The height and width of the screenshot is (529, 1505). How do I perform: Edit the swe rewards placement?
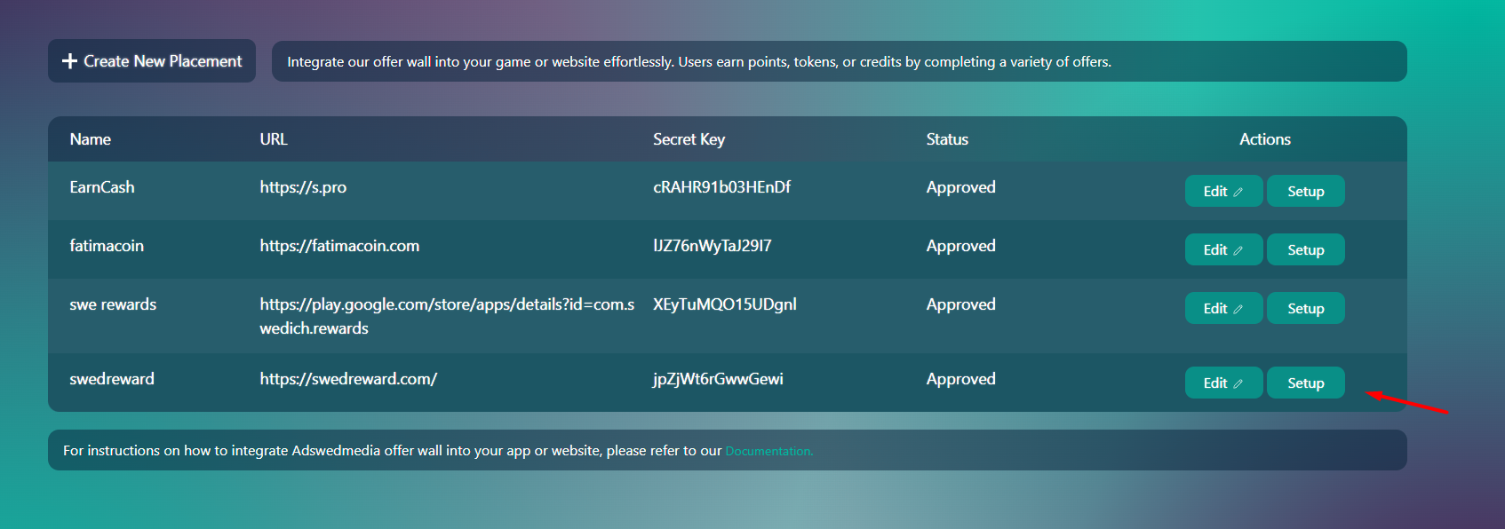[x=1222, y=308]
